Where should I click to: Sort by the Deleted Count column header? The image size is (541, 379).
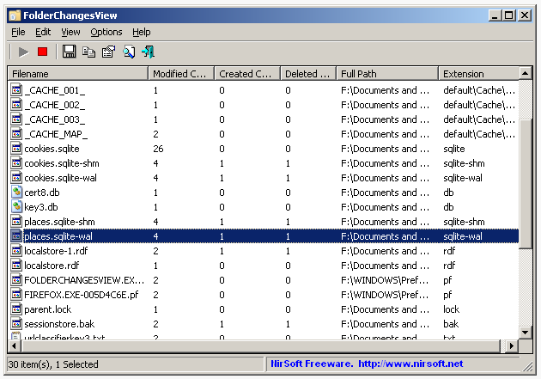308,74
